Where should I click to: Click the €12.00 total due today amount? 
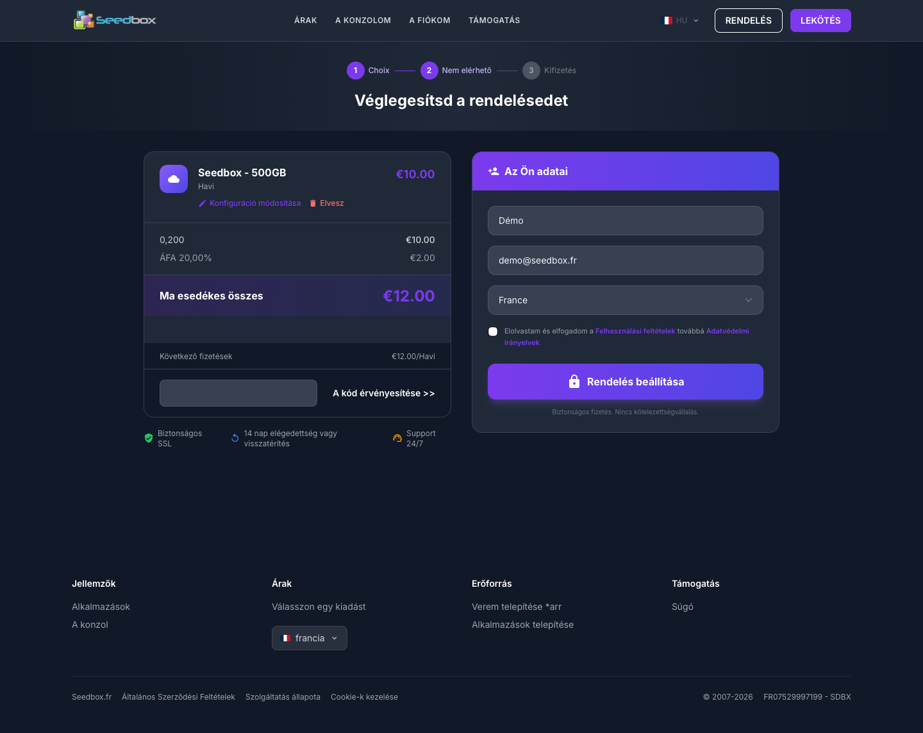click(409, 296)
